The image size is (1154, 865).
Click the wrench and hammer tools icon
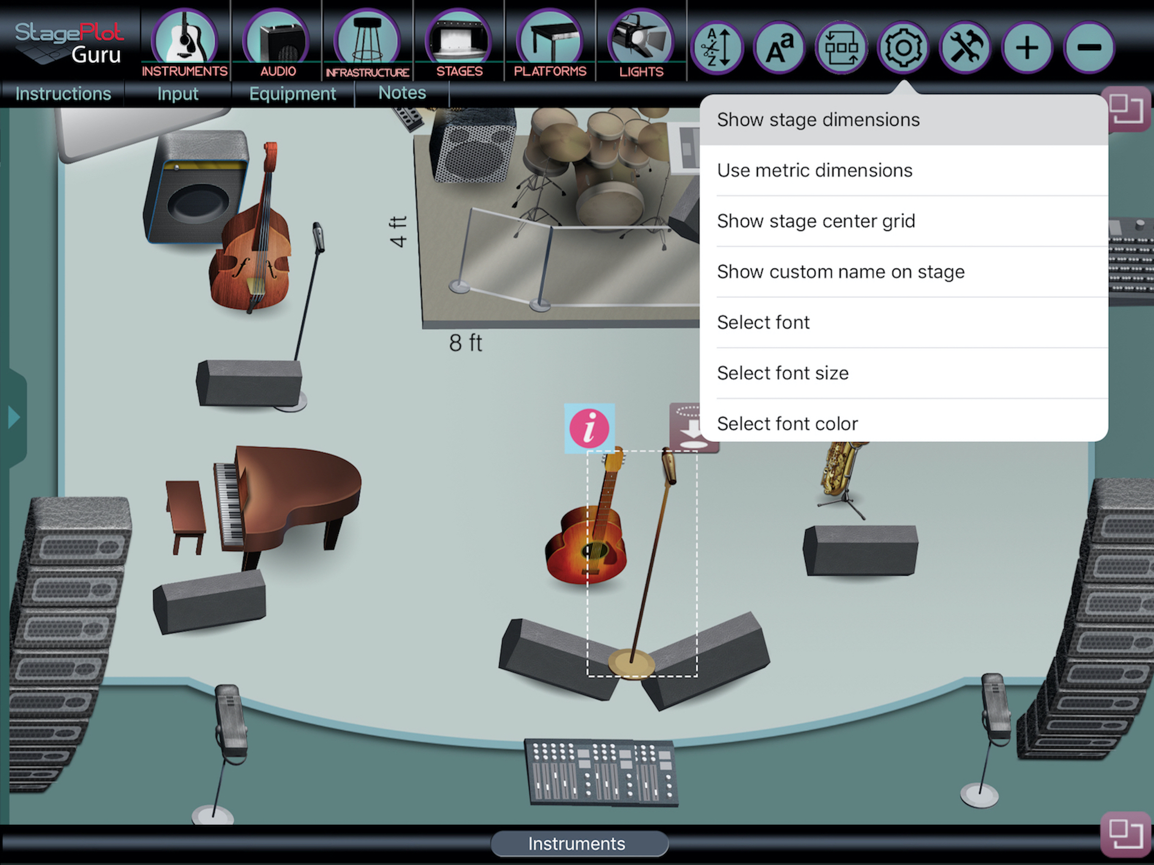click(x=965, y=48)
